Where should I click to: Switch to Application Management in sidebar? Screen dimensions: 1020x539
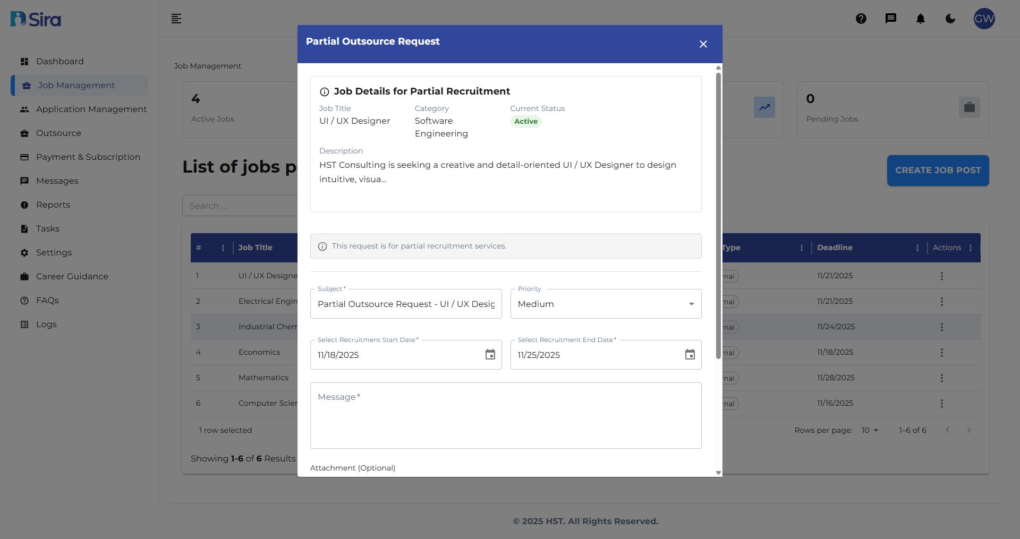(91, 109)
